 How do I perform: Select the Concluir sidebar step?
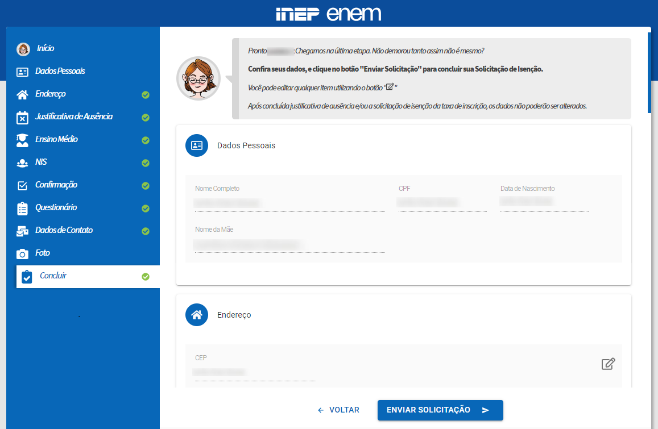pos(88,277)
